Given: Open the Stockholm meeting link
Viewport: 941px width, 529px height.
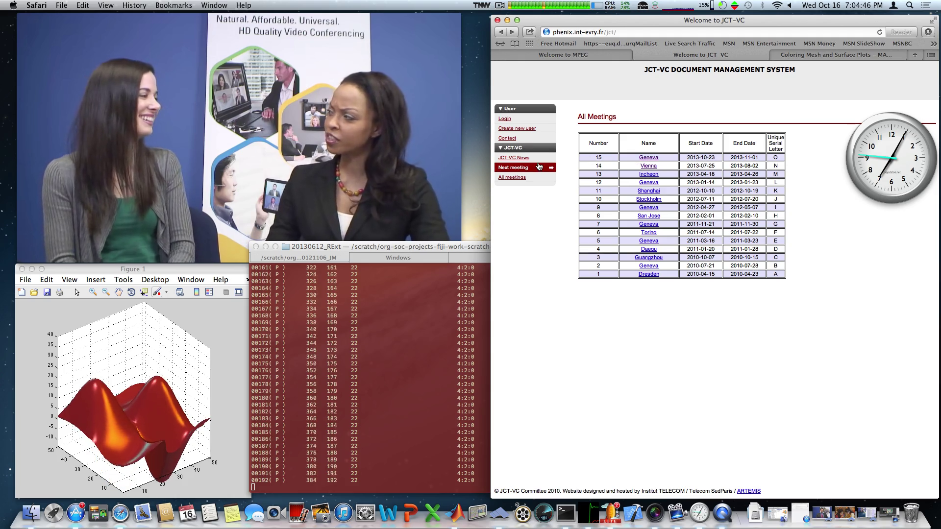Looking at the screenshot, I should 648,199.
